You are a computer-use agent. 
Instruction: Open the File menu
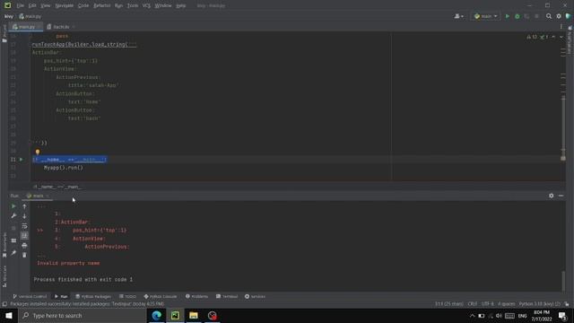click(20, 5)
